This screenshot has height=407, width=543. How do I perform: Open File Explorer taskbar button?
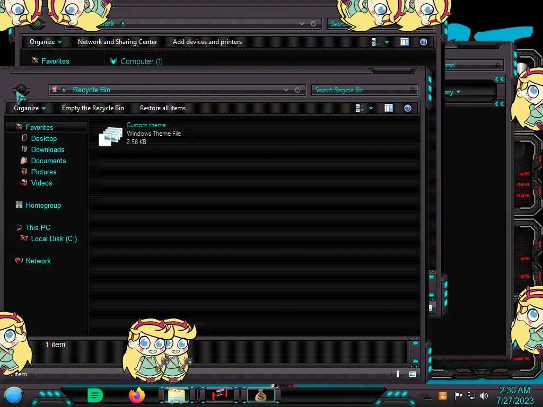[x=177, y=395]
